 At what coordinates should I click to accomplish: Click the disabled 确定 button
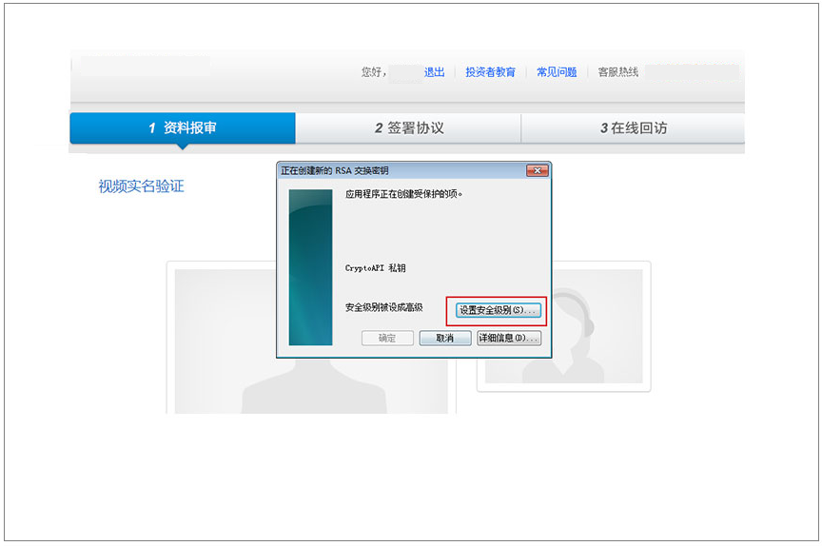[x=387, y=338]
